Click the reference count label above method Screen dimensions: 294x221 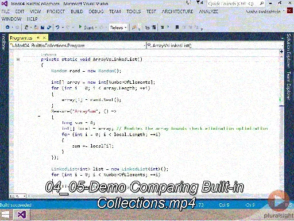point(49,55)
